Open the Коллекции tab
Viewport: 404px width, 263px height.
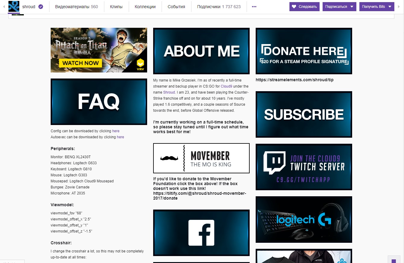tap(145, 7)
